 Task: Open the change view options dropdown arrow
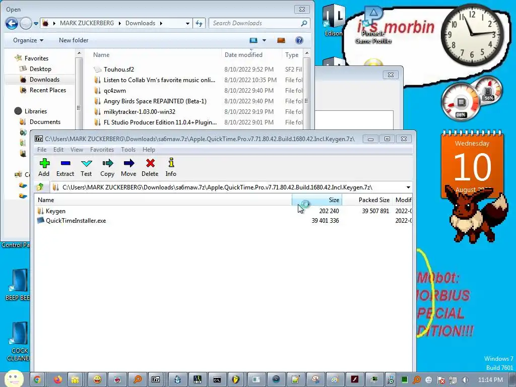(x=264, y=40)
